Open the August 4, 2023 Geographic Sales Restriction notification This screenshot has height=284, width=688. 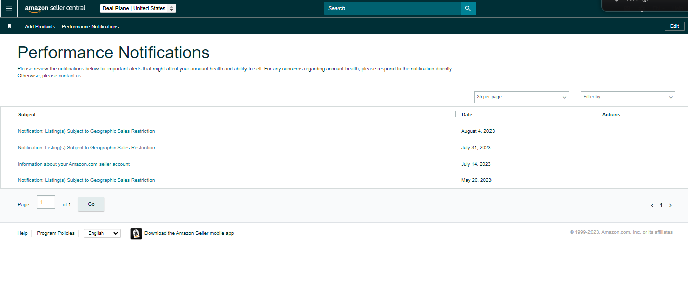pyautogui.click(x=86, y=131)
